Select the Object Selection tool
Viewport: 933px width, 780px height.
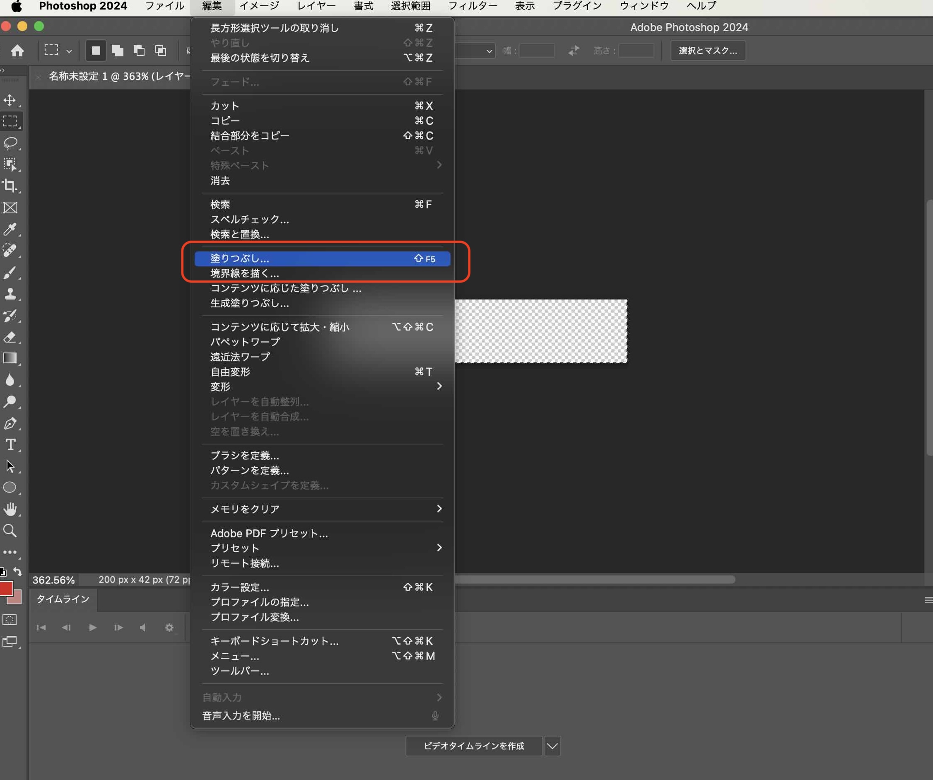(x=10, y=164)
